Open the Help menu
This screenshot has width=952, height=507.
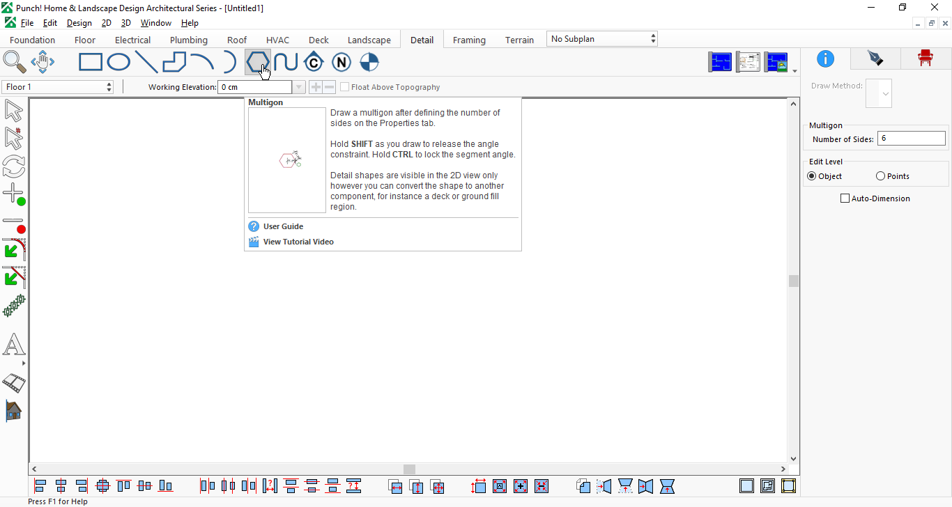point(190,23)
